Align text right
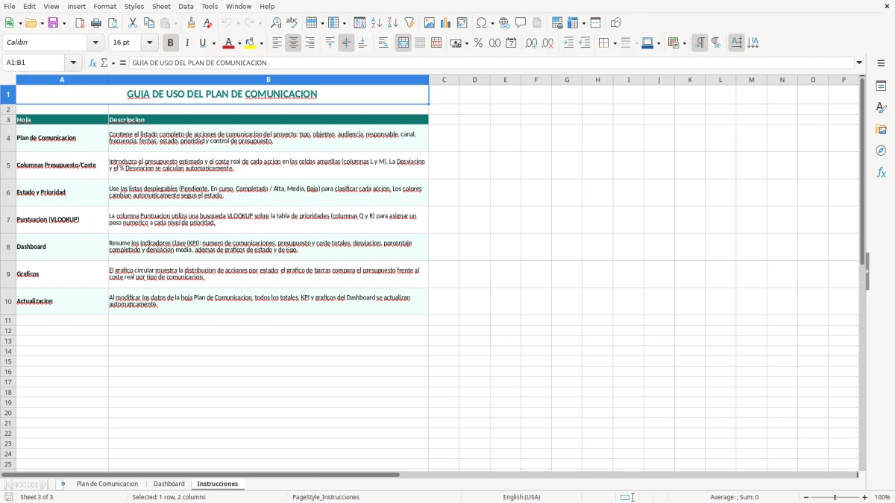This screenshot has height=503, width=895. click(310, 43)
